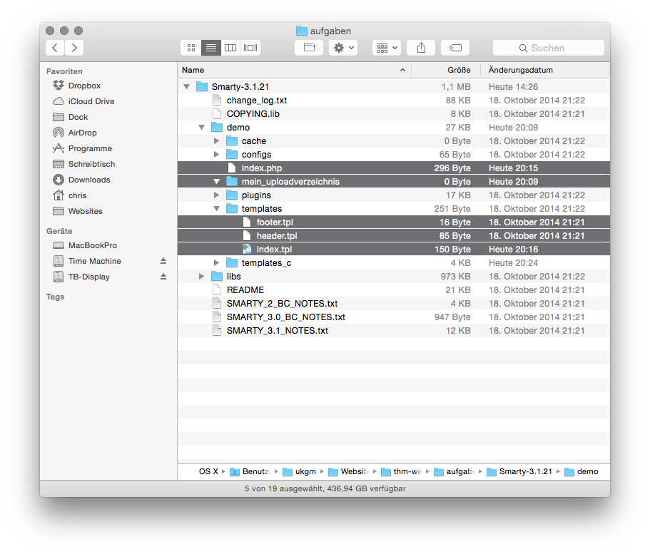This screenshot has height=554, width=650.
Task: Select SMARTY_2_BC_NOTES.txt file
Action: (x=394, y=303)
